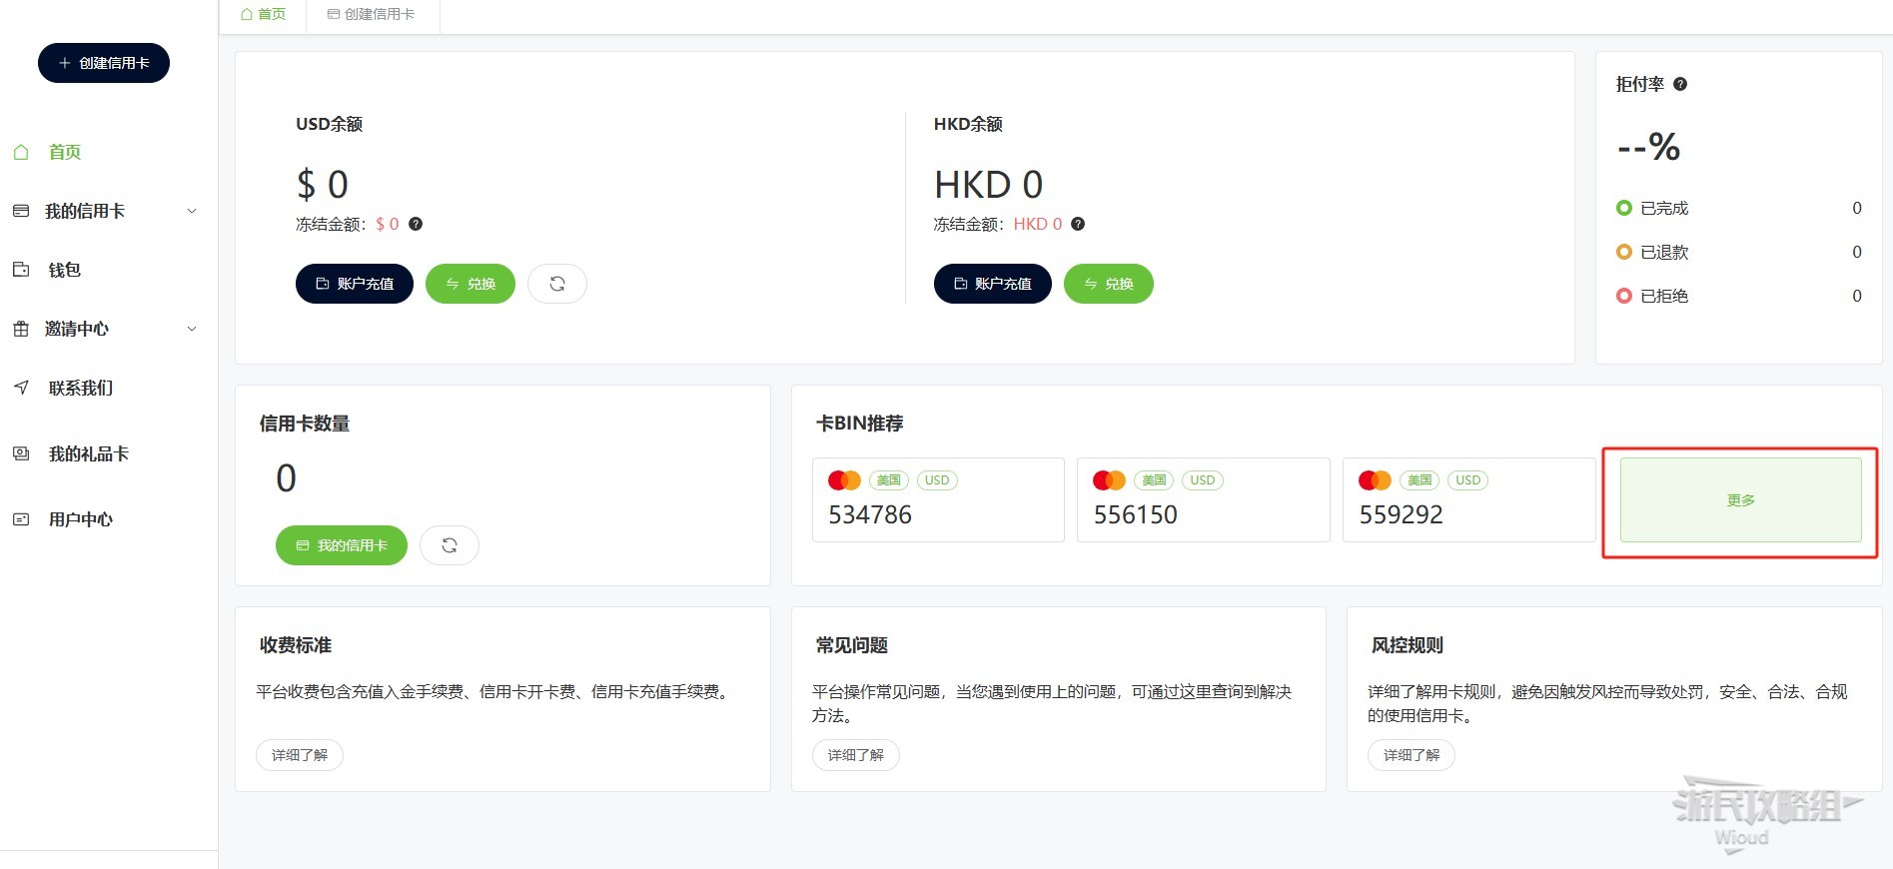1893x869 pixels.
Task: Click the 卡BIN推荐 heading
Action: [x=860, y=424]
